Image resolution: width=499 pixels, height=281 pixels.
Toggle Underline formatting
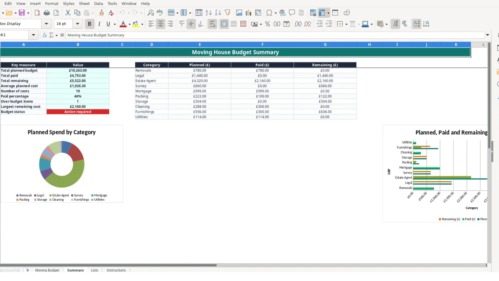[108, 24]
